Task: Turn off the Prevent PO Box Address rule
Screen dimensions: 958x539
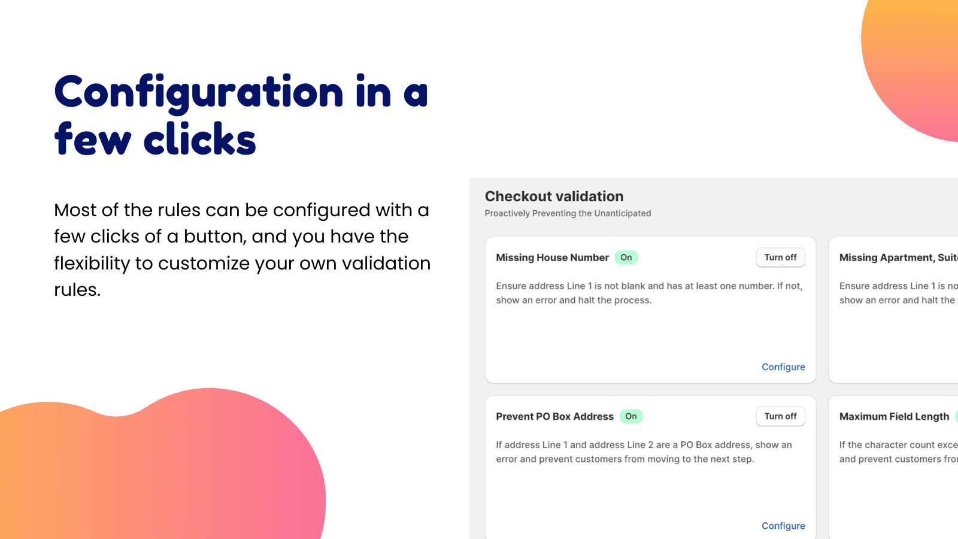Action: click(780, 416)
